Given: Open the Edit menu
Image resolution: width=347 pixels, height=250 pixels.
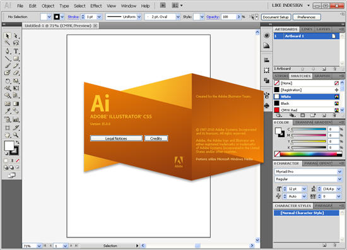Looking at the screenshot, I should 33,6.
